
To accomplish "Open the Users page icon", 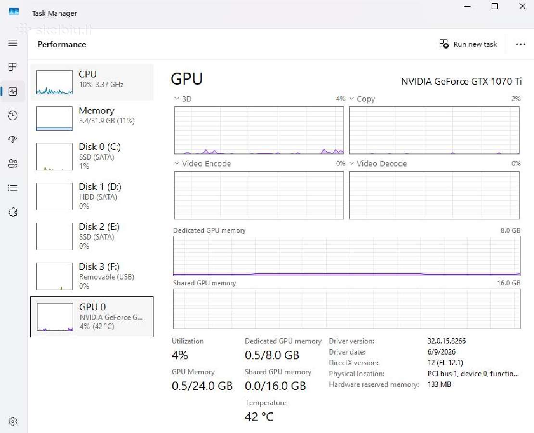I will [x=13, y=164].
